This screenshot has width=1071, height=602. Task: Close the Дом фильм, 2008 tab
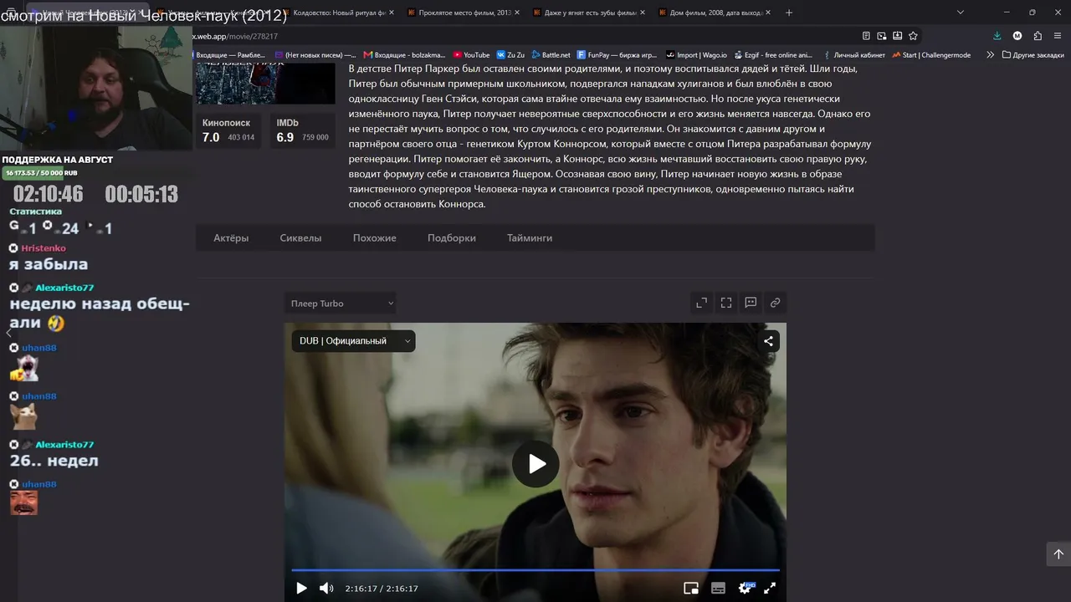pos(767,13)
